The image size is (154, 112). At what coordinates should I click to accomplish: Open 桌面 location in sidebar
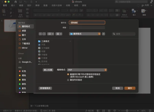tap(26, 31)
